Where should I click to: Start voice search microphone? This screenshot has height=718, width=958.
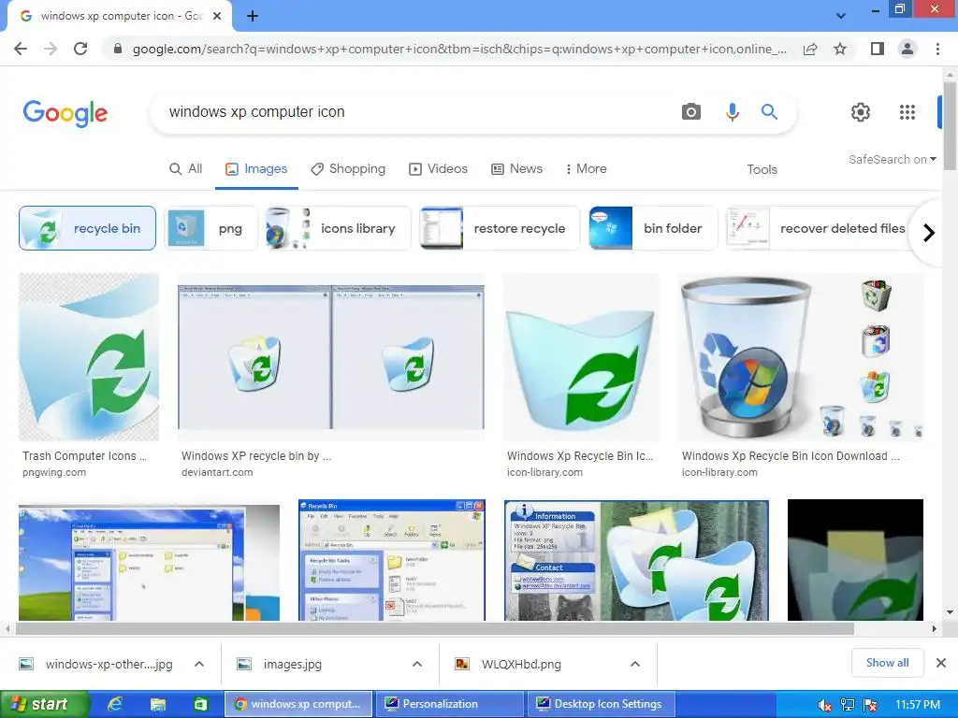click(732, 112)
